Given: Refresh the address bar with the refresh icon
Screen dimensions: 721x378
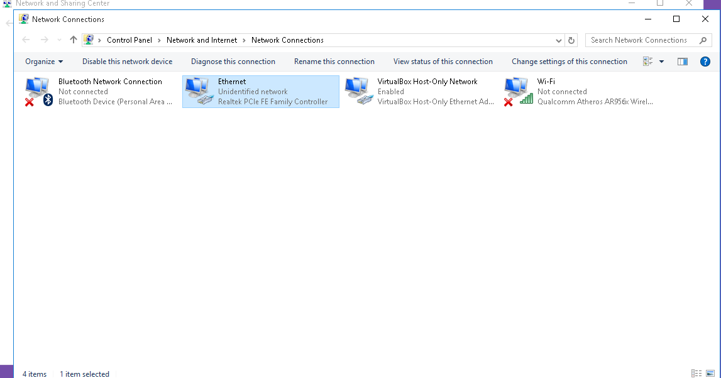Looking at the screenshot, I should point(571,40).
